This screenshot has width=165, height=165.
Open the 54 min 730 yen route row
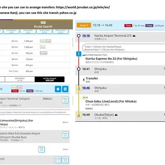coord(35,59)
